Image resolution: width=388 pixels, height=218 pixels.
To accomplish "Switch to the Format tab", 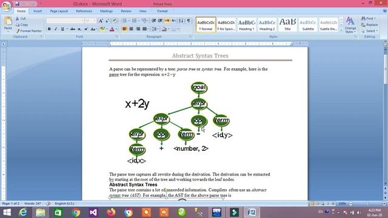I will pyautogui.click(x=162, y=11).
